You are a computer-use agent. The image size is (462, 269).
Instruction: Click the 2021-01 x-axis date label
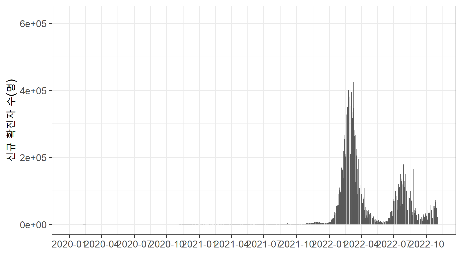pos(199,245)
